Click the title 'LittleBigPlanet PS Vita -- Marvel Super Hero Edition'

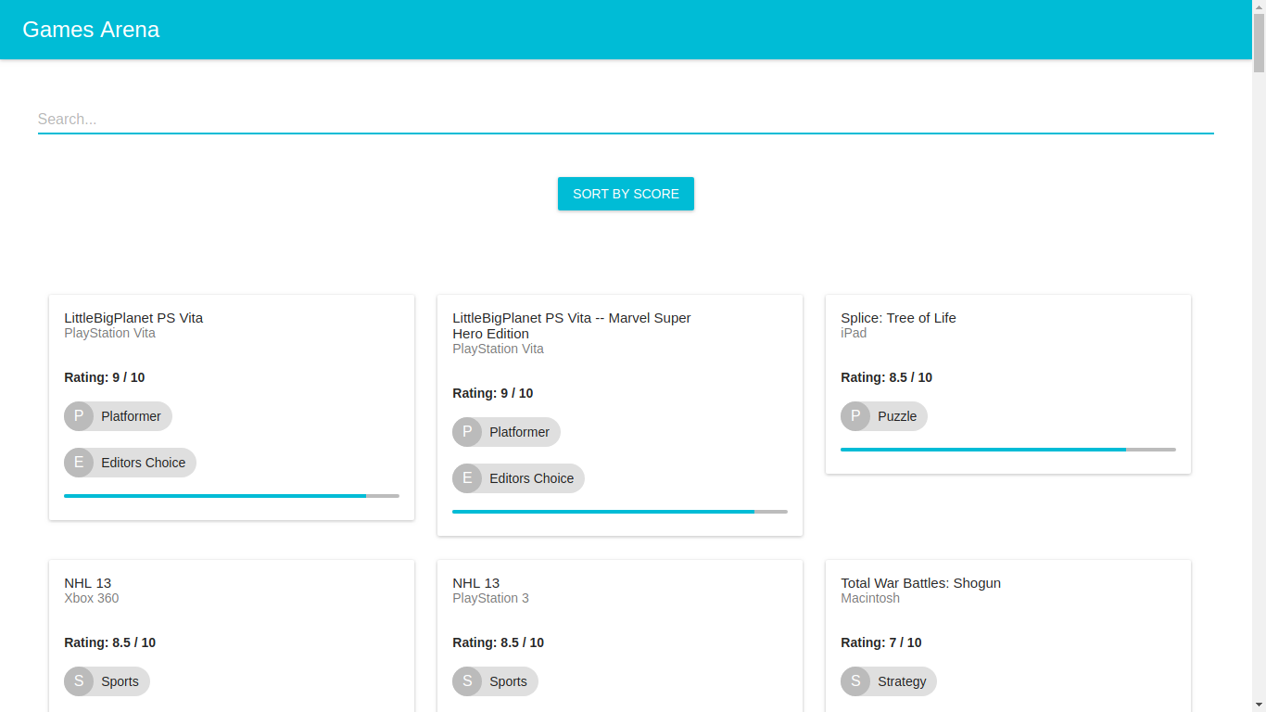coord(572,325)
